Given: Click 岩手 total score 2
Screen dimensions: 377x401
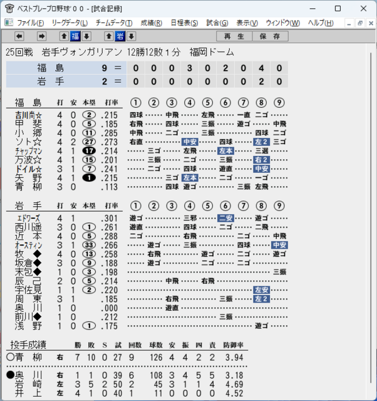Looking at the screenshot, I should coord(105,81).
